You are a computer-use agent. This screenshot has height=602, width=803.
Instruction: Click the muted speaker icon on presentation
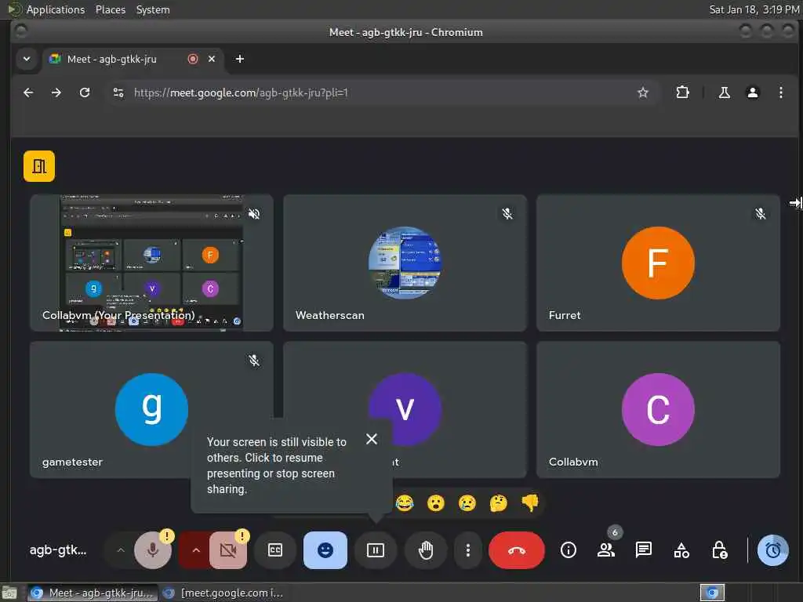click(254, 214)
